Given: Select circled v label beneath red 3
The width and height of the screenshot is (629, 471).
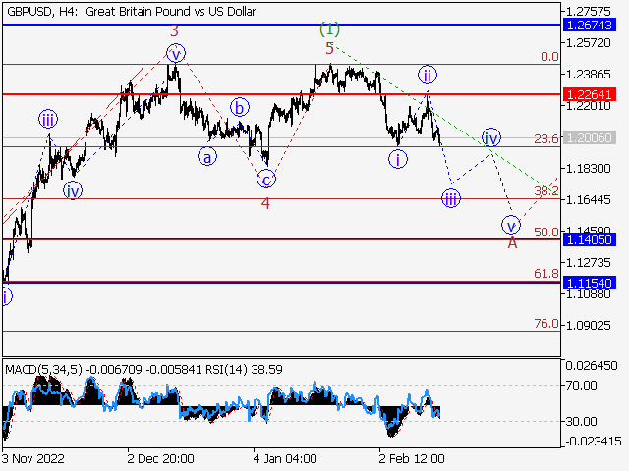Looking at the screenshot, I should pos(176,54).
